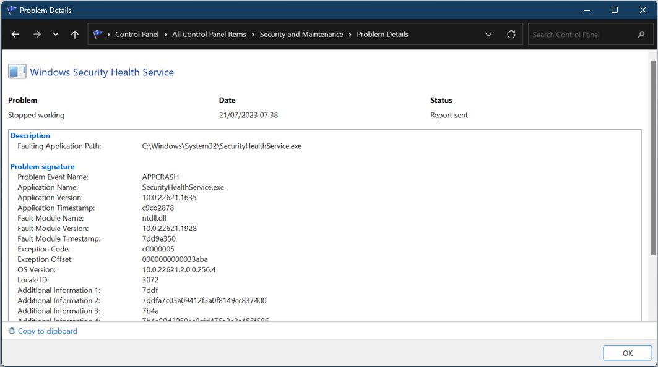Select Locale ID value 3072
The height and width of the screenshot is (367, 658).
pyautogui.click(x=150, y=280)
